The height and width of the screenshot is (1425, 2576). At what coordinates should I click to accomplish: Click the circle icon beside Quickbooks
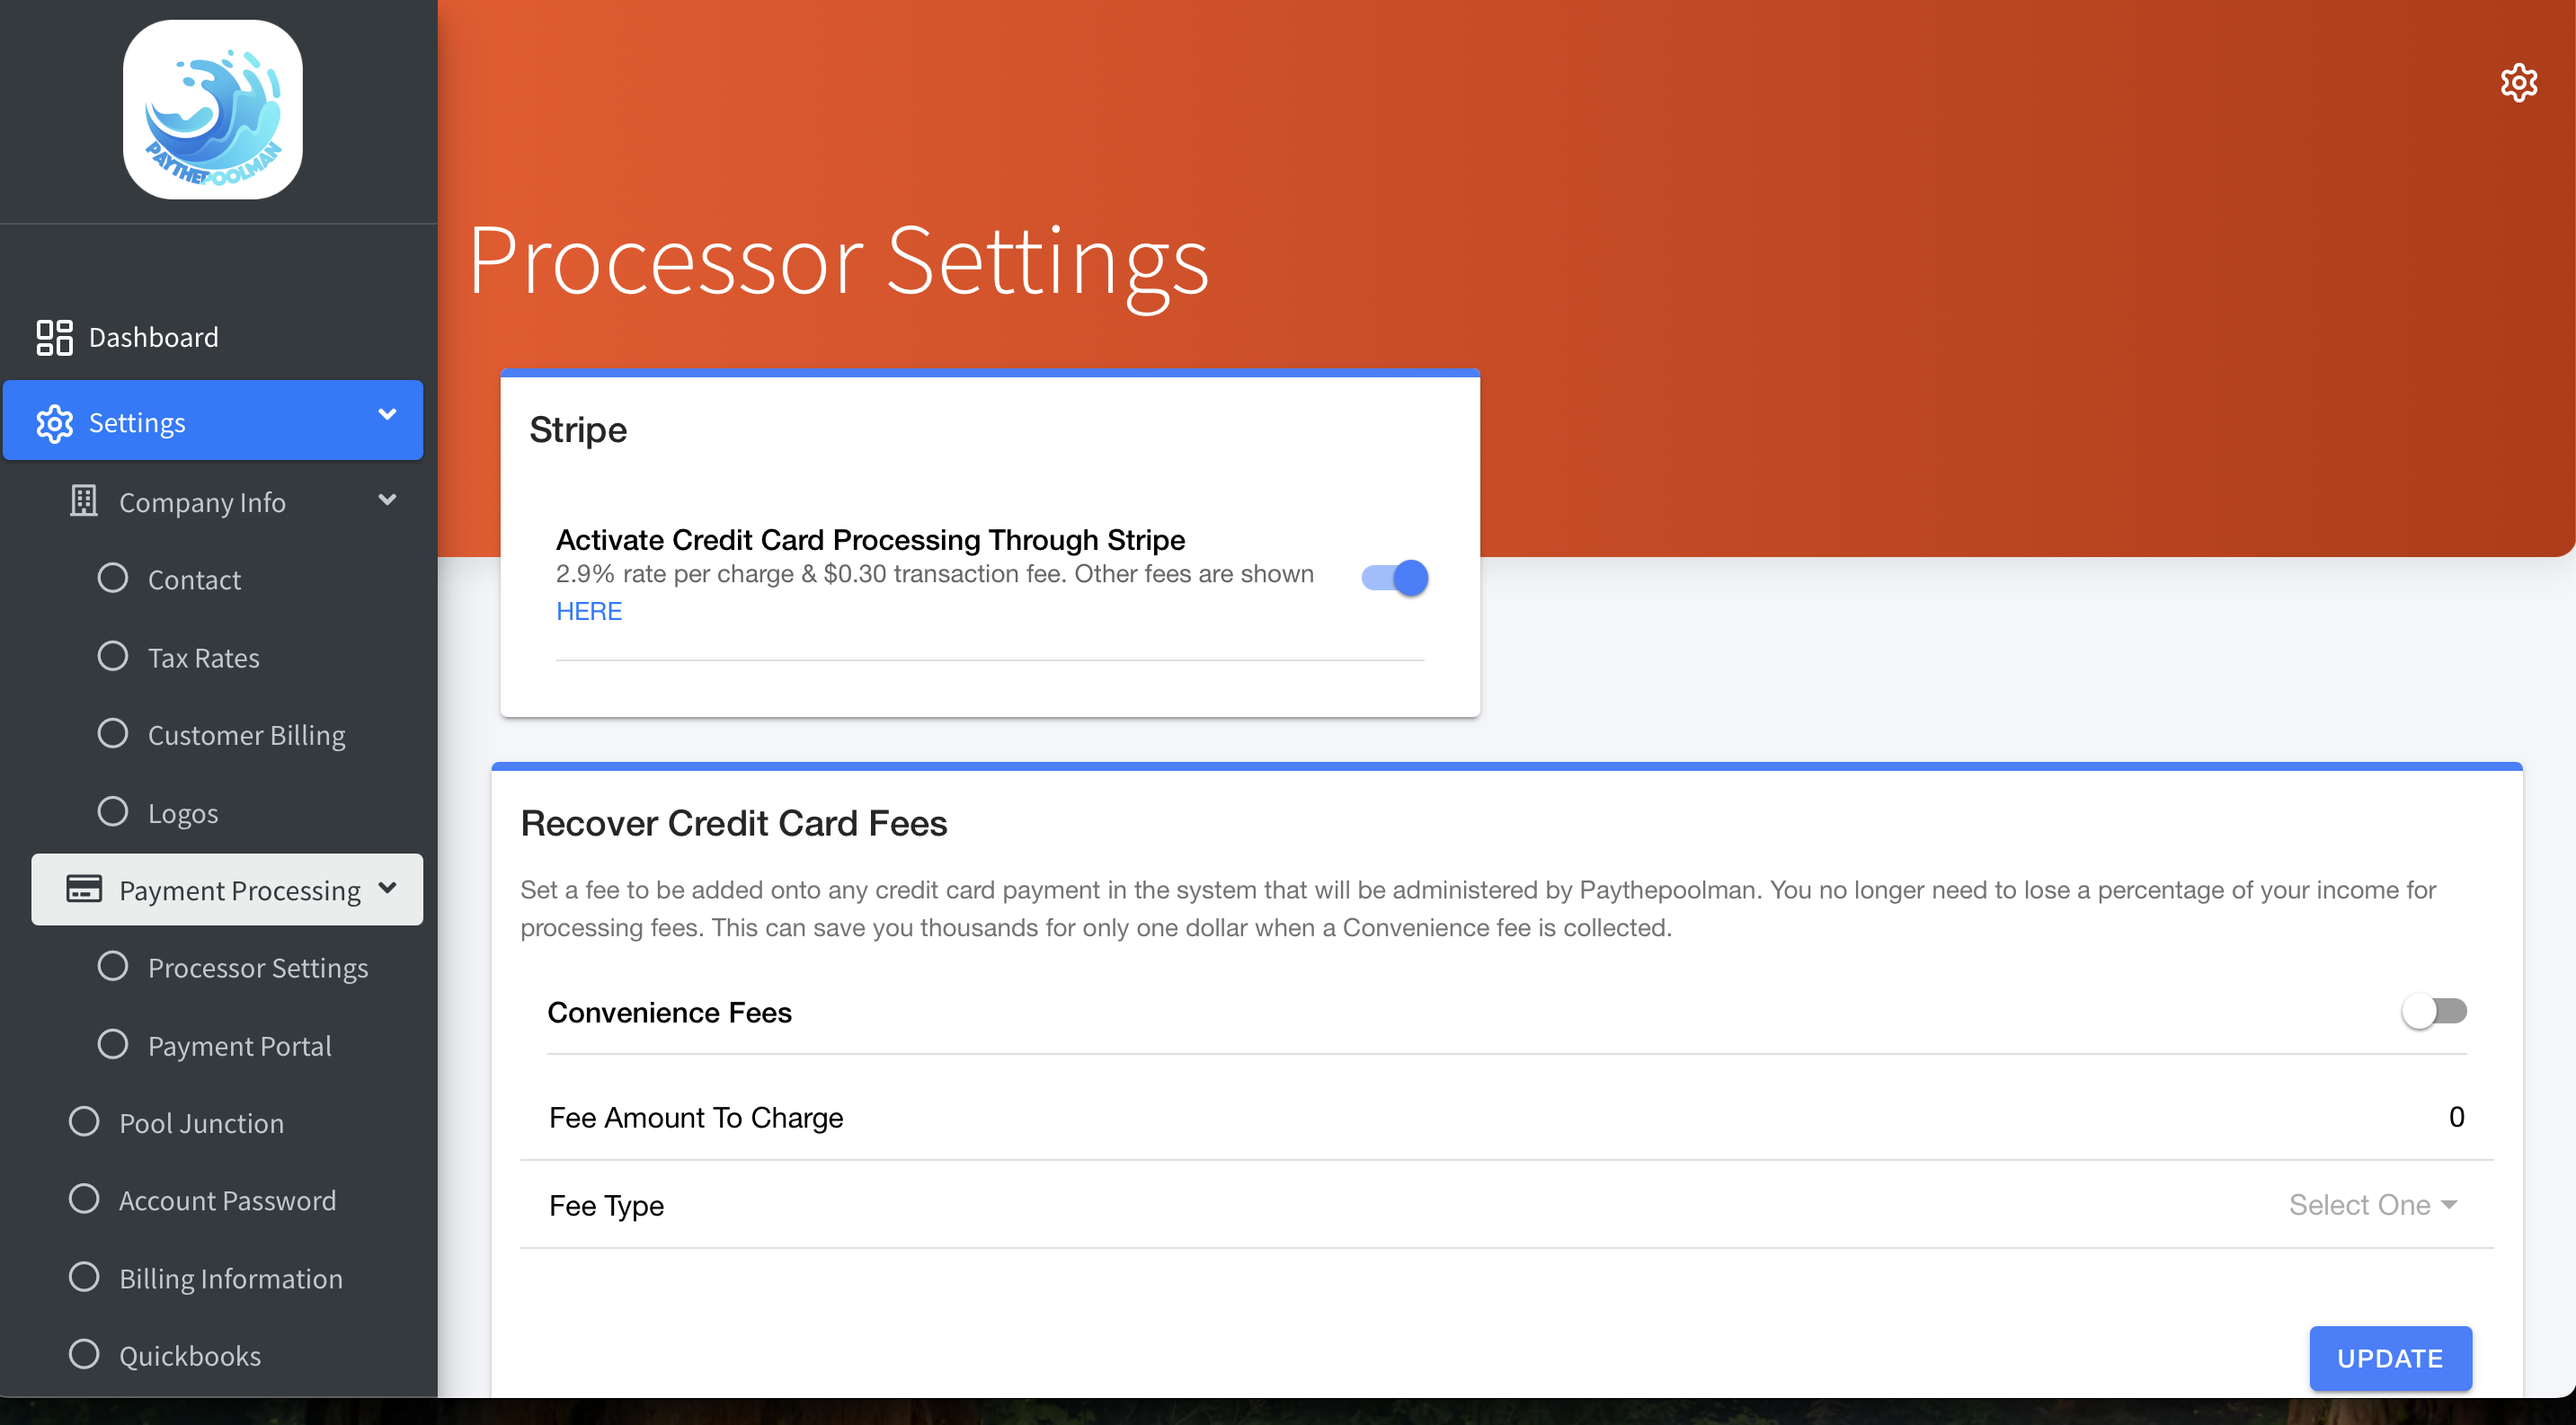coord(84,1354)
